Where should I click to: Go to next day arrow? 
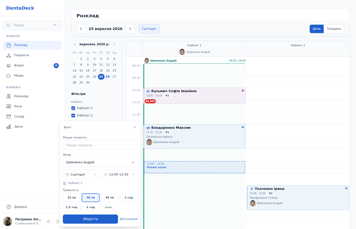click(x=130, y=29)
